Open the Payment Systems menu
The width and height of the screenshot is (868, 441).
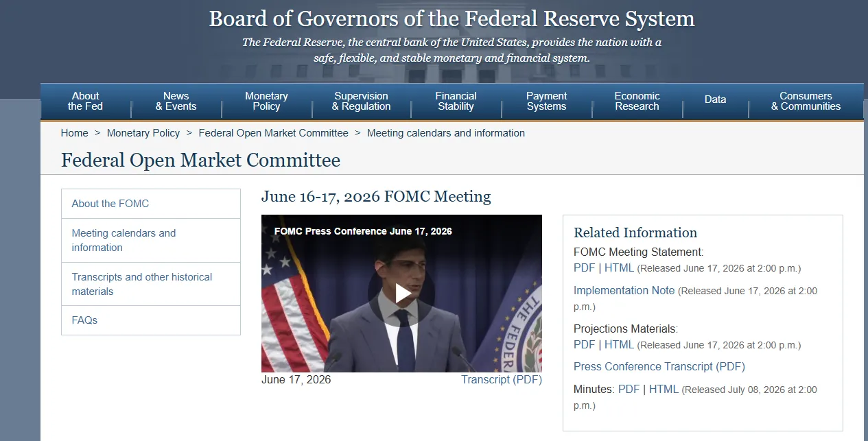click(546, 102)
